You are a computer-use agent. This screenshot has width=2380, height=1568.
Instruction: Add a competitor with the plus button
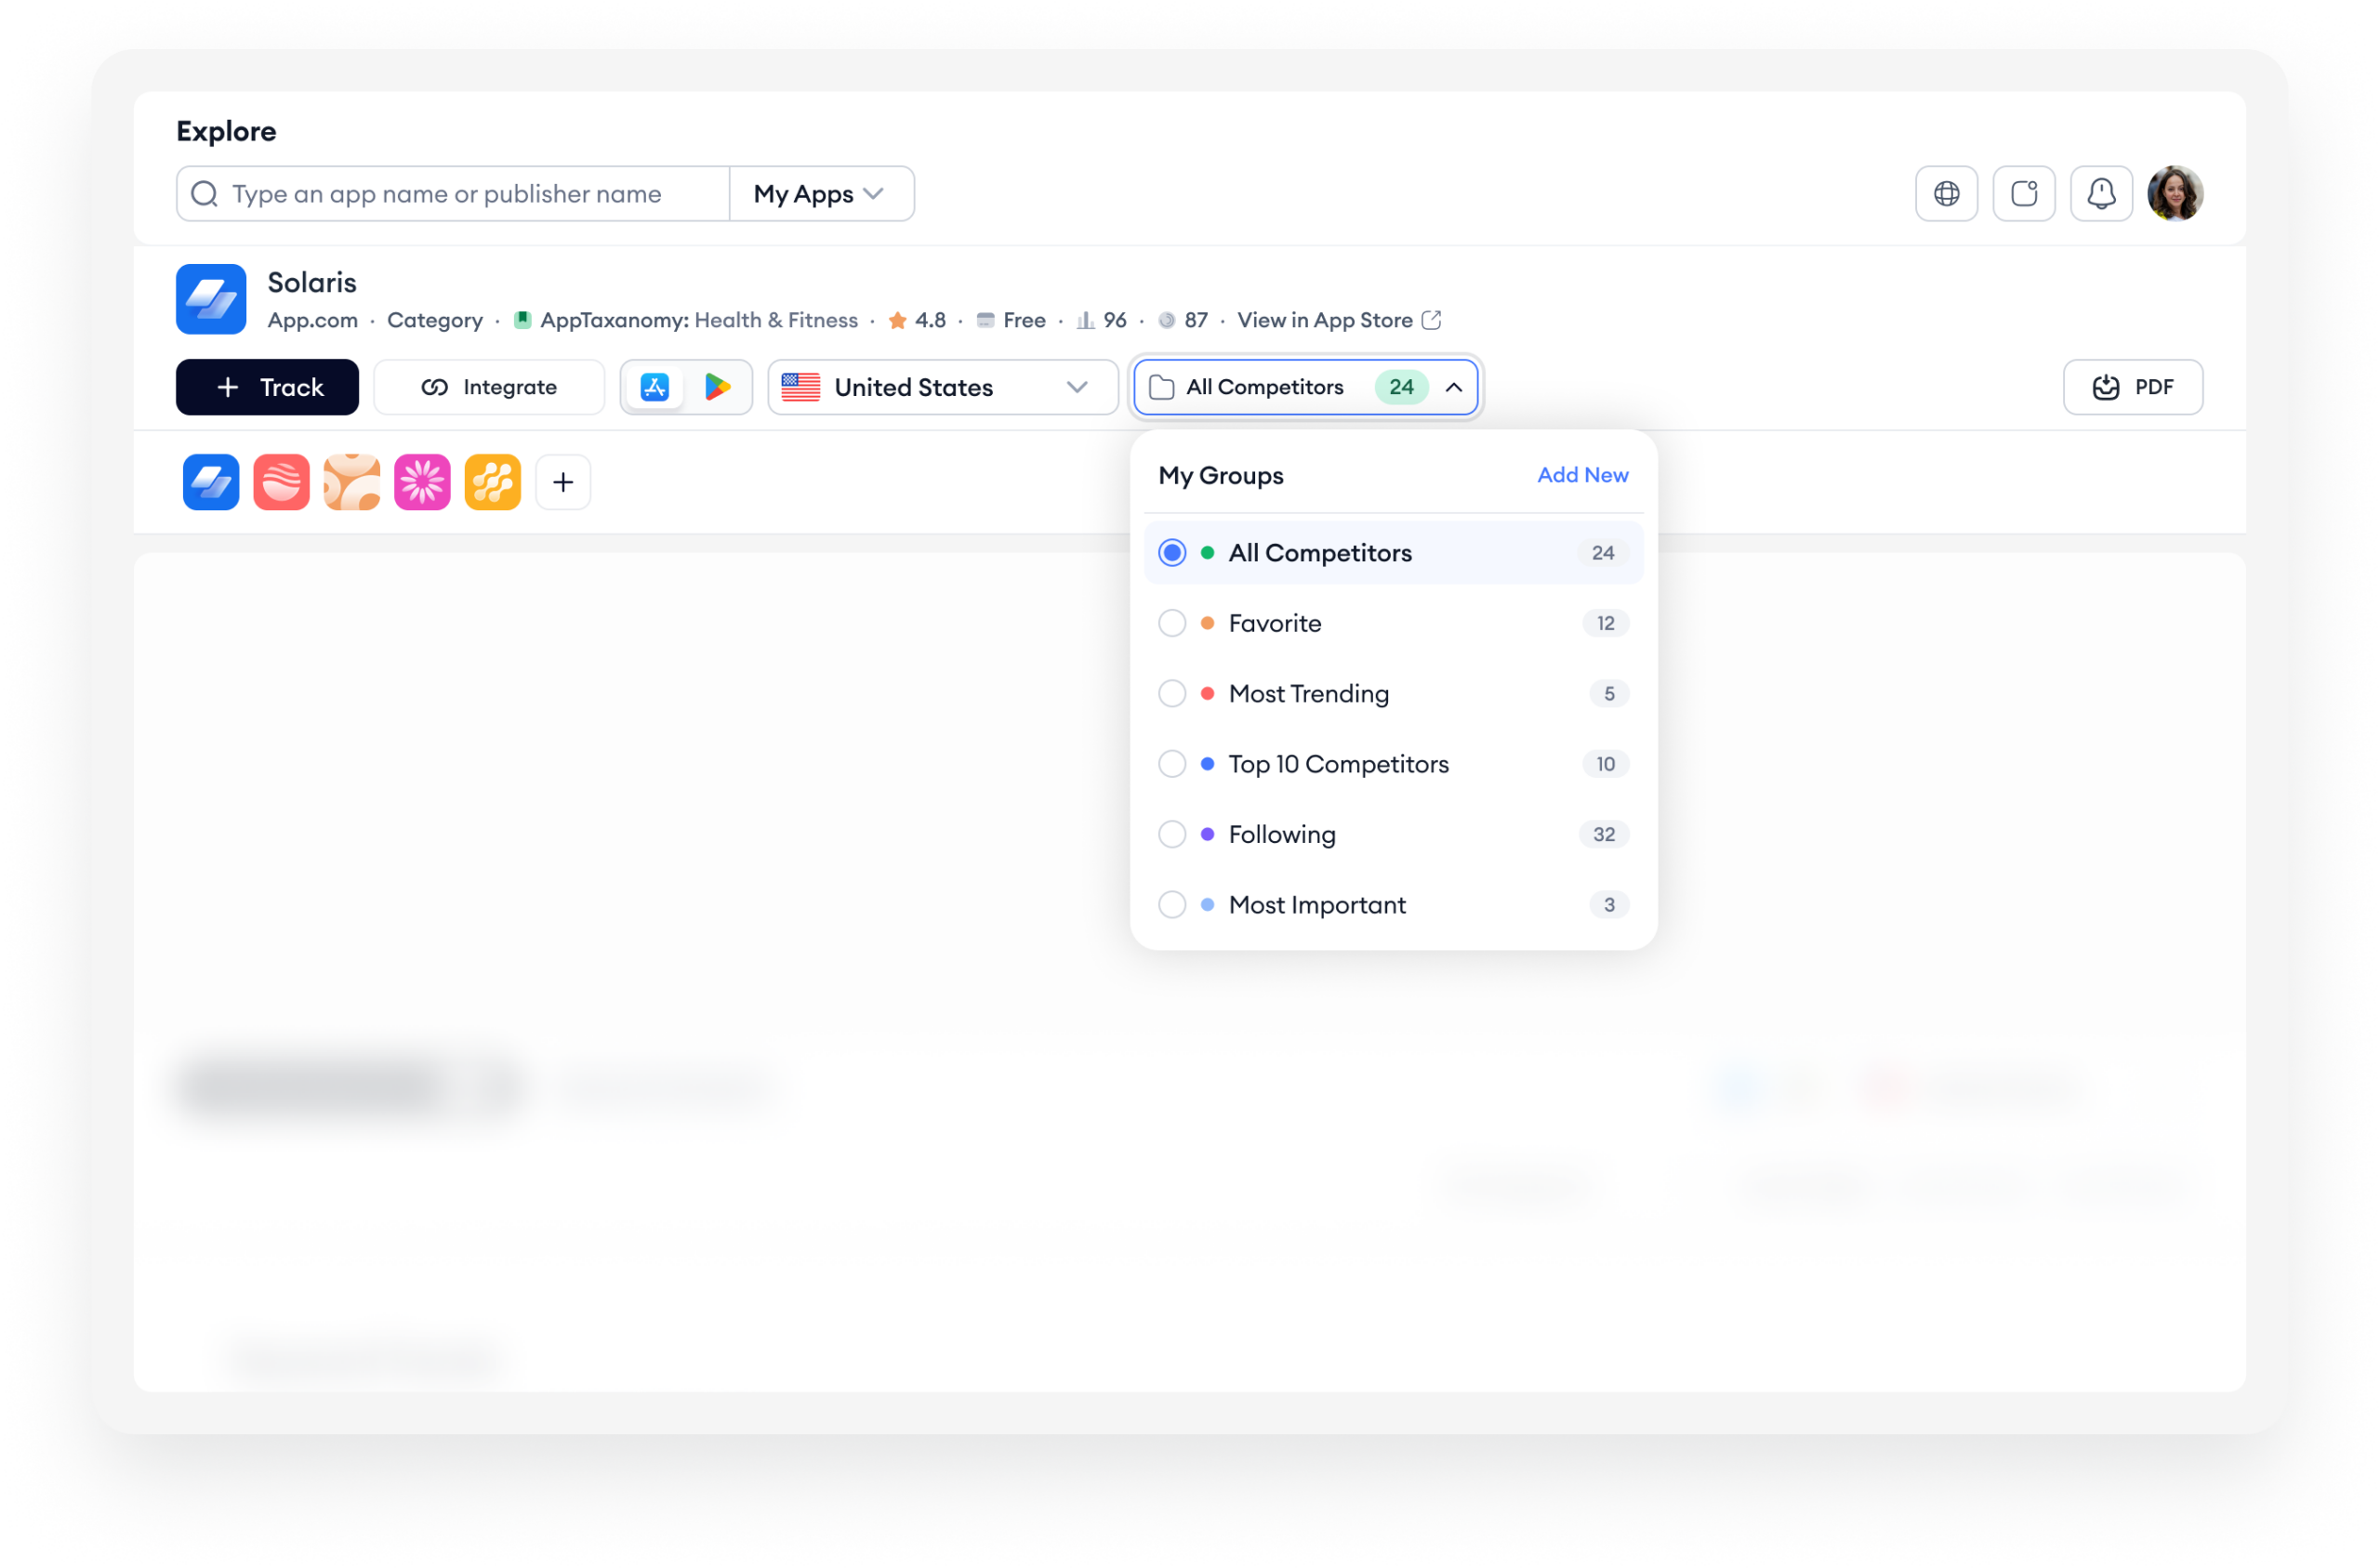click(x=563, y=482)
